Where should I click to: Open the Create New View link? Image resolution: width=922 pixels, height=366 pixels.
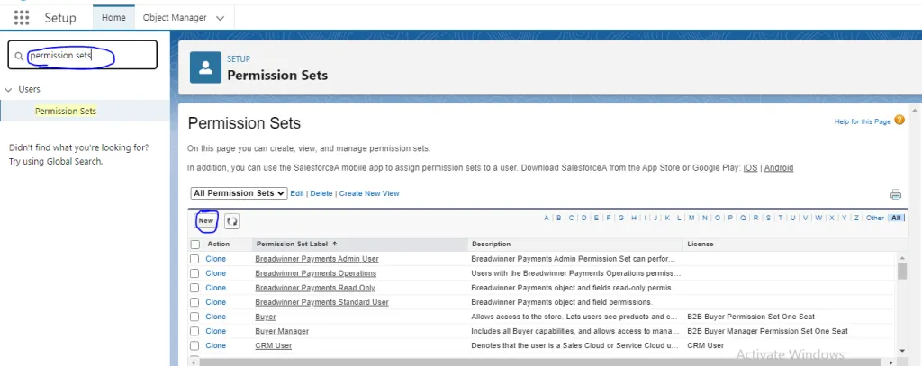pos(368,193)
